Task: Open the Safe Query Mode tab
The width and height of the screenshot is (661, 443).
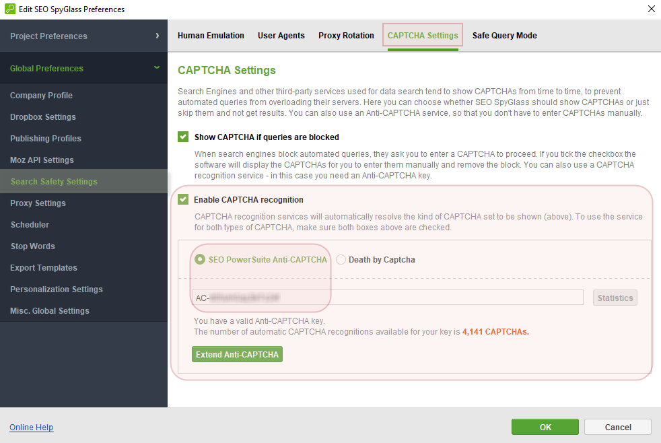Action: (504, 36)
